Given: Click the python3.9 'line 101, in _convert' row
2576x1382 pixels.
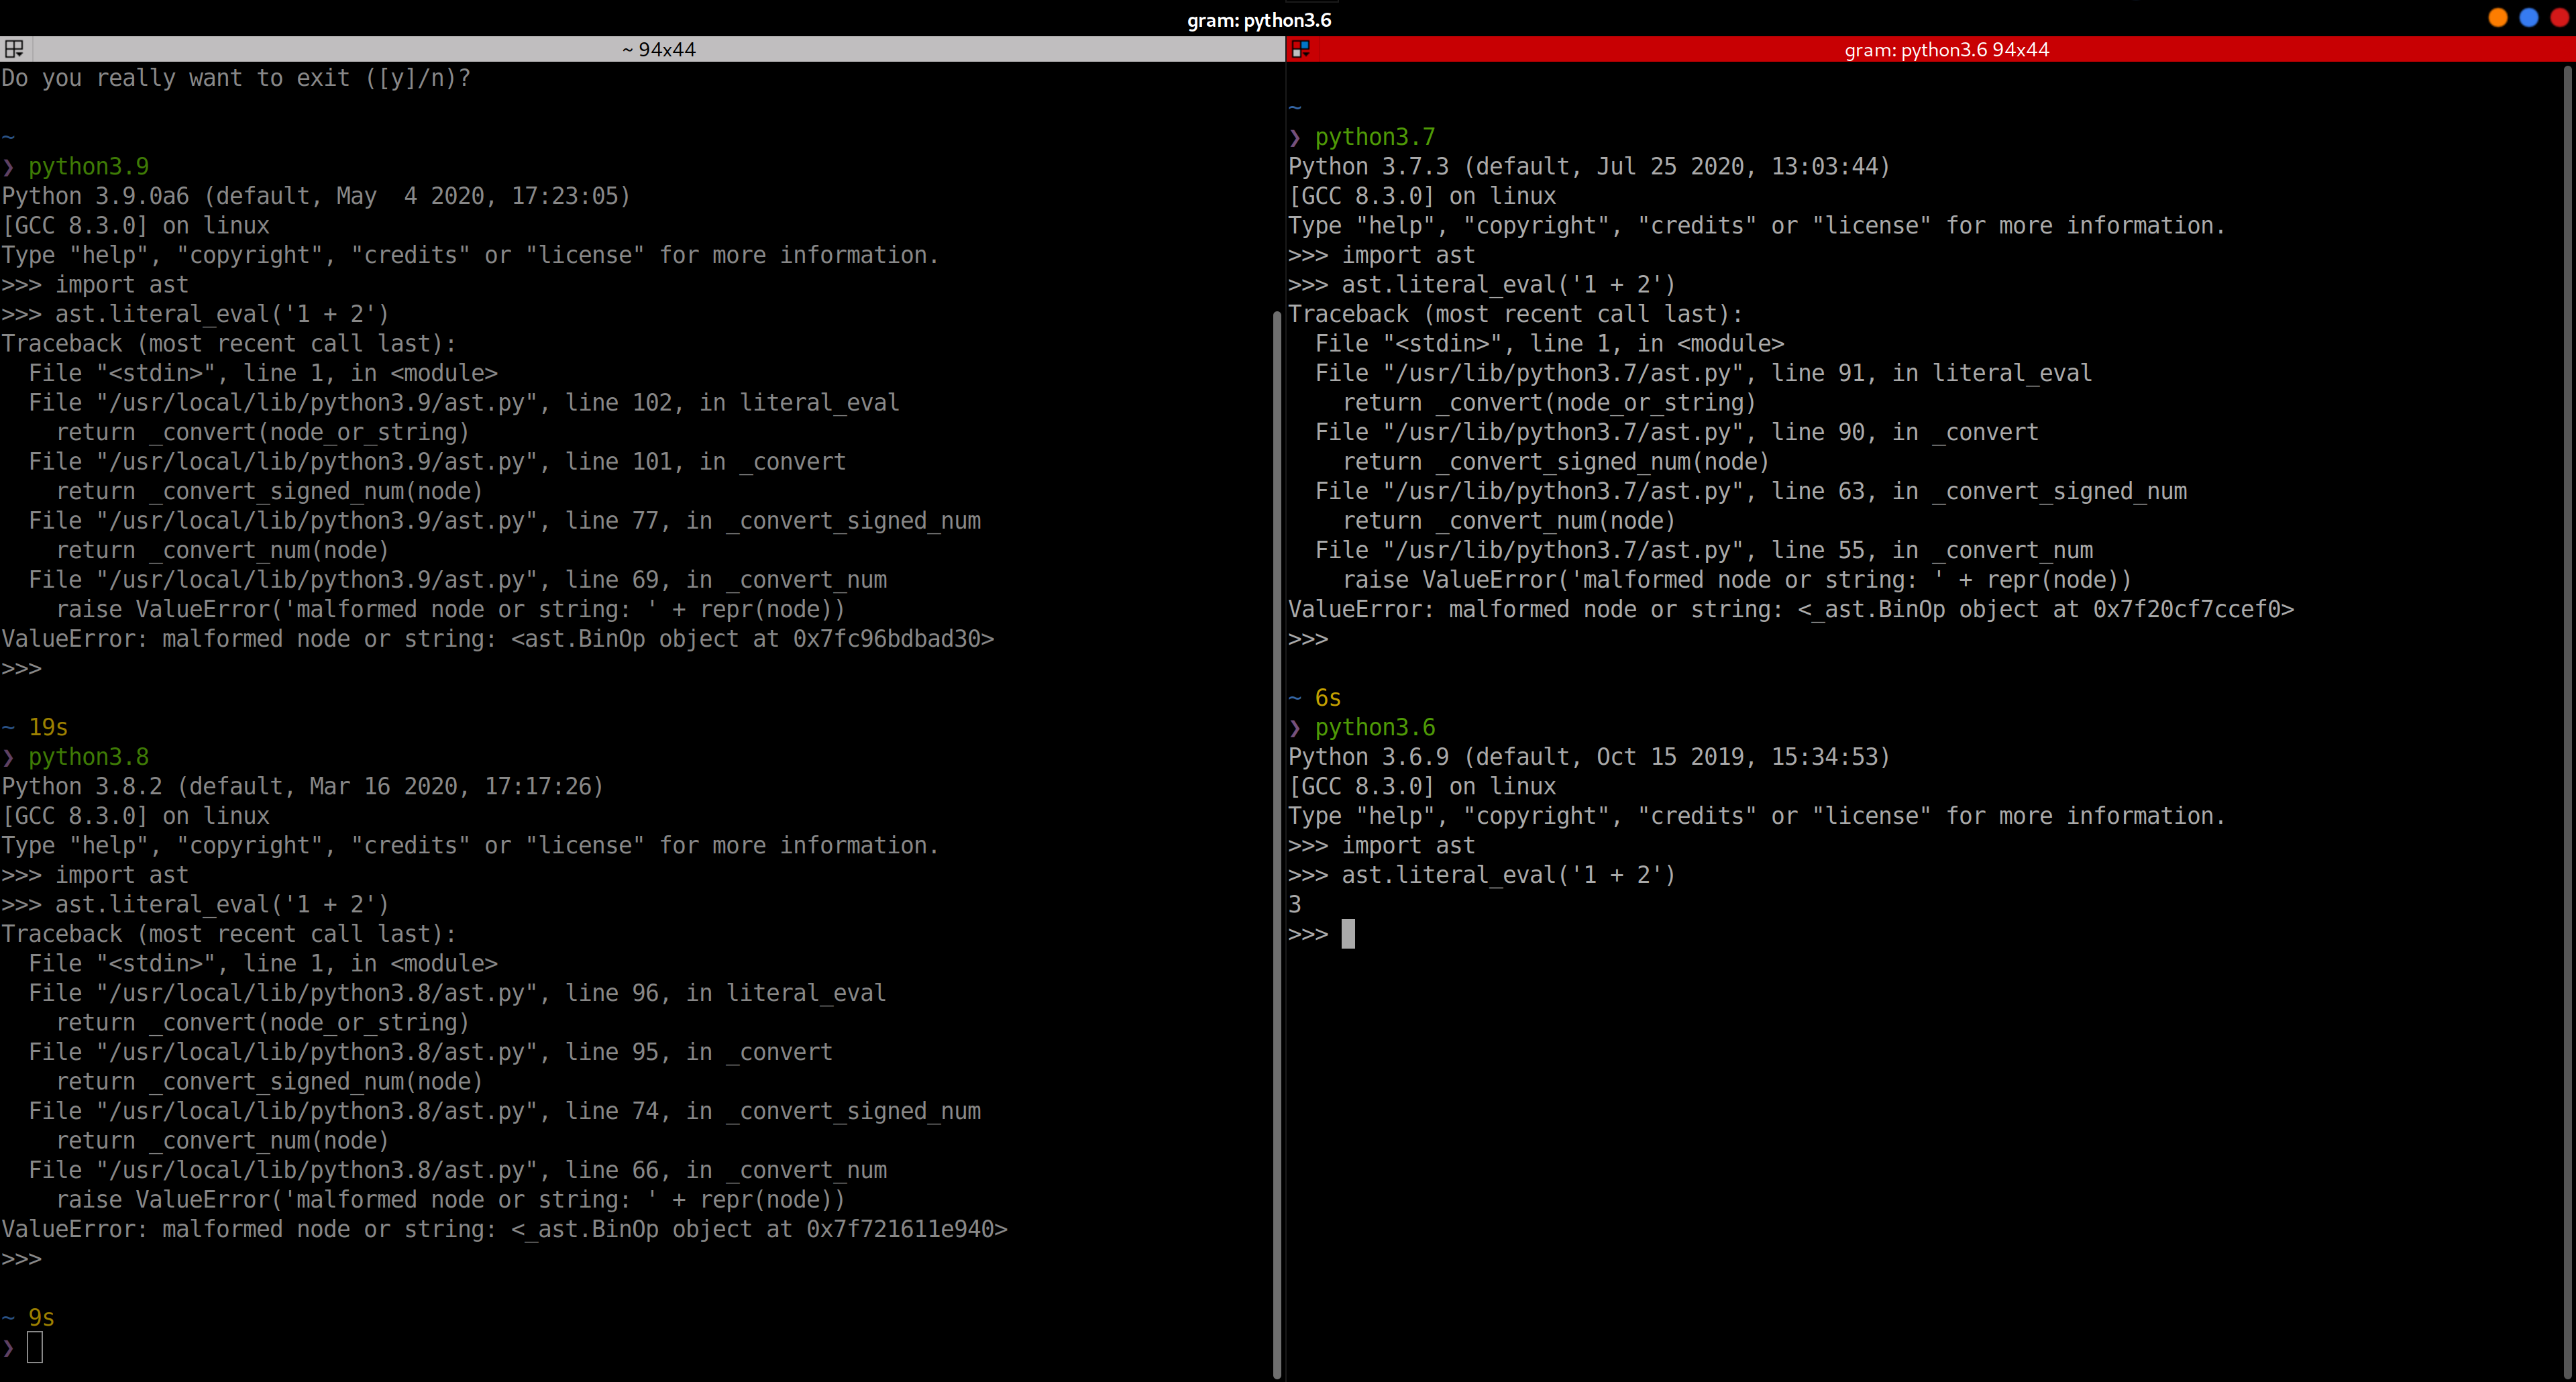Looking at the screenshot, I should (x=437, y=462).
